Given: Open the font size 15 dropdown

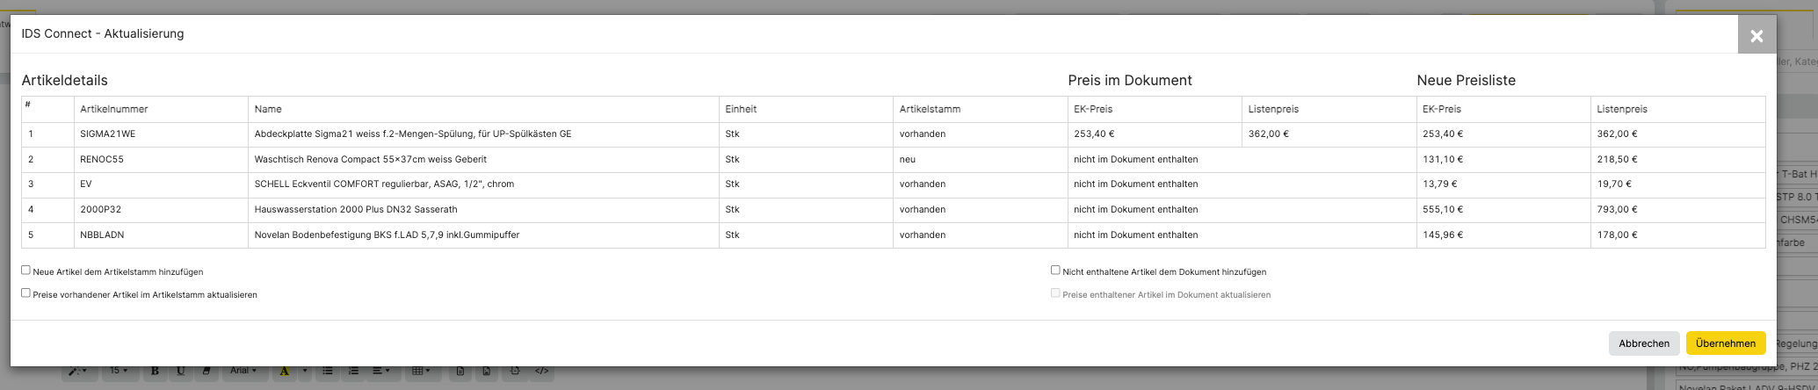Looking at the screenshot, I should point(119,371).
